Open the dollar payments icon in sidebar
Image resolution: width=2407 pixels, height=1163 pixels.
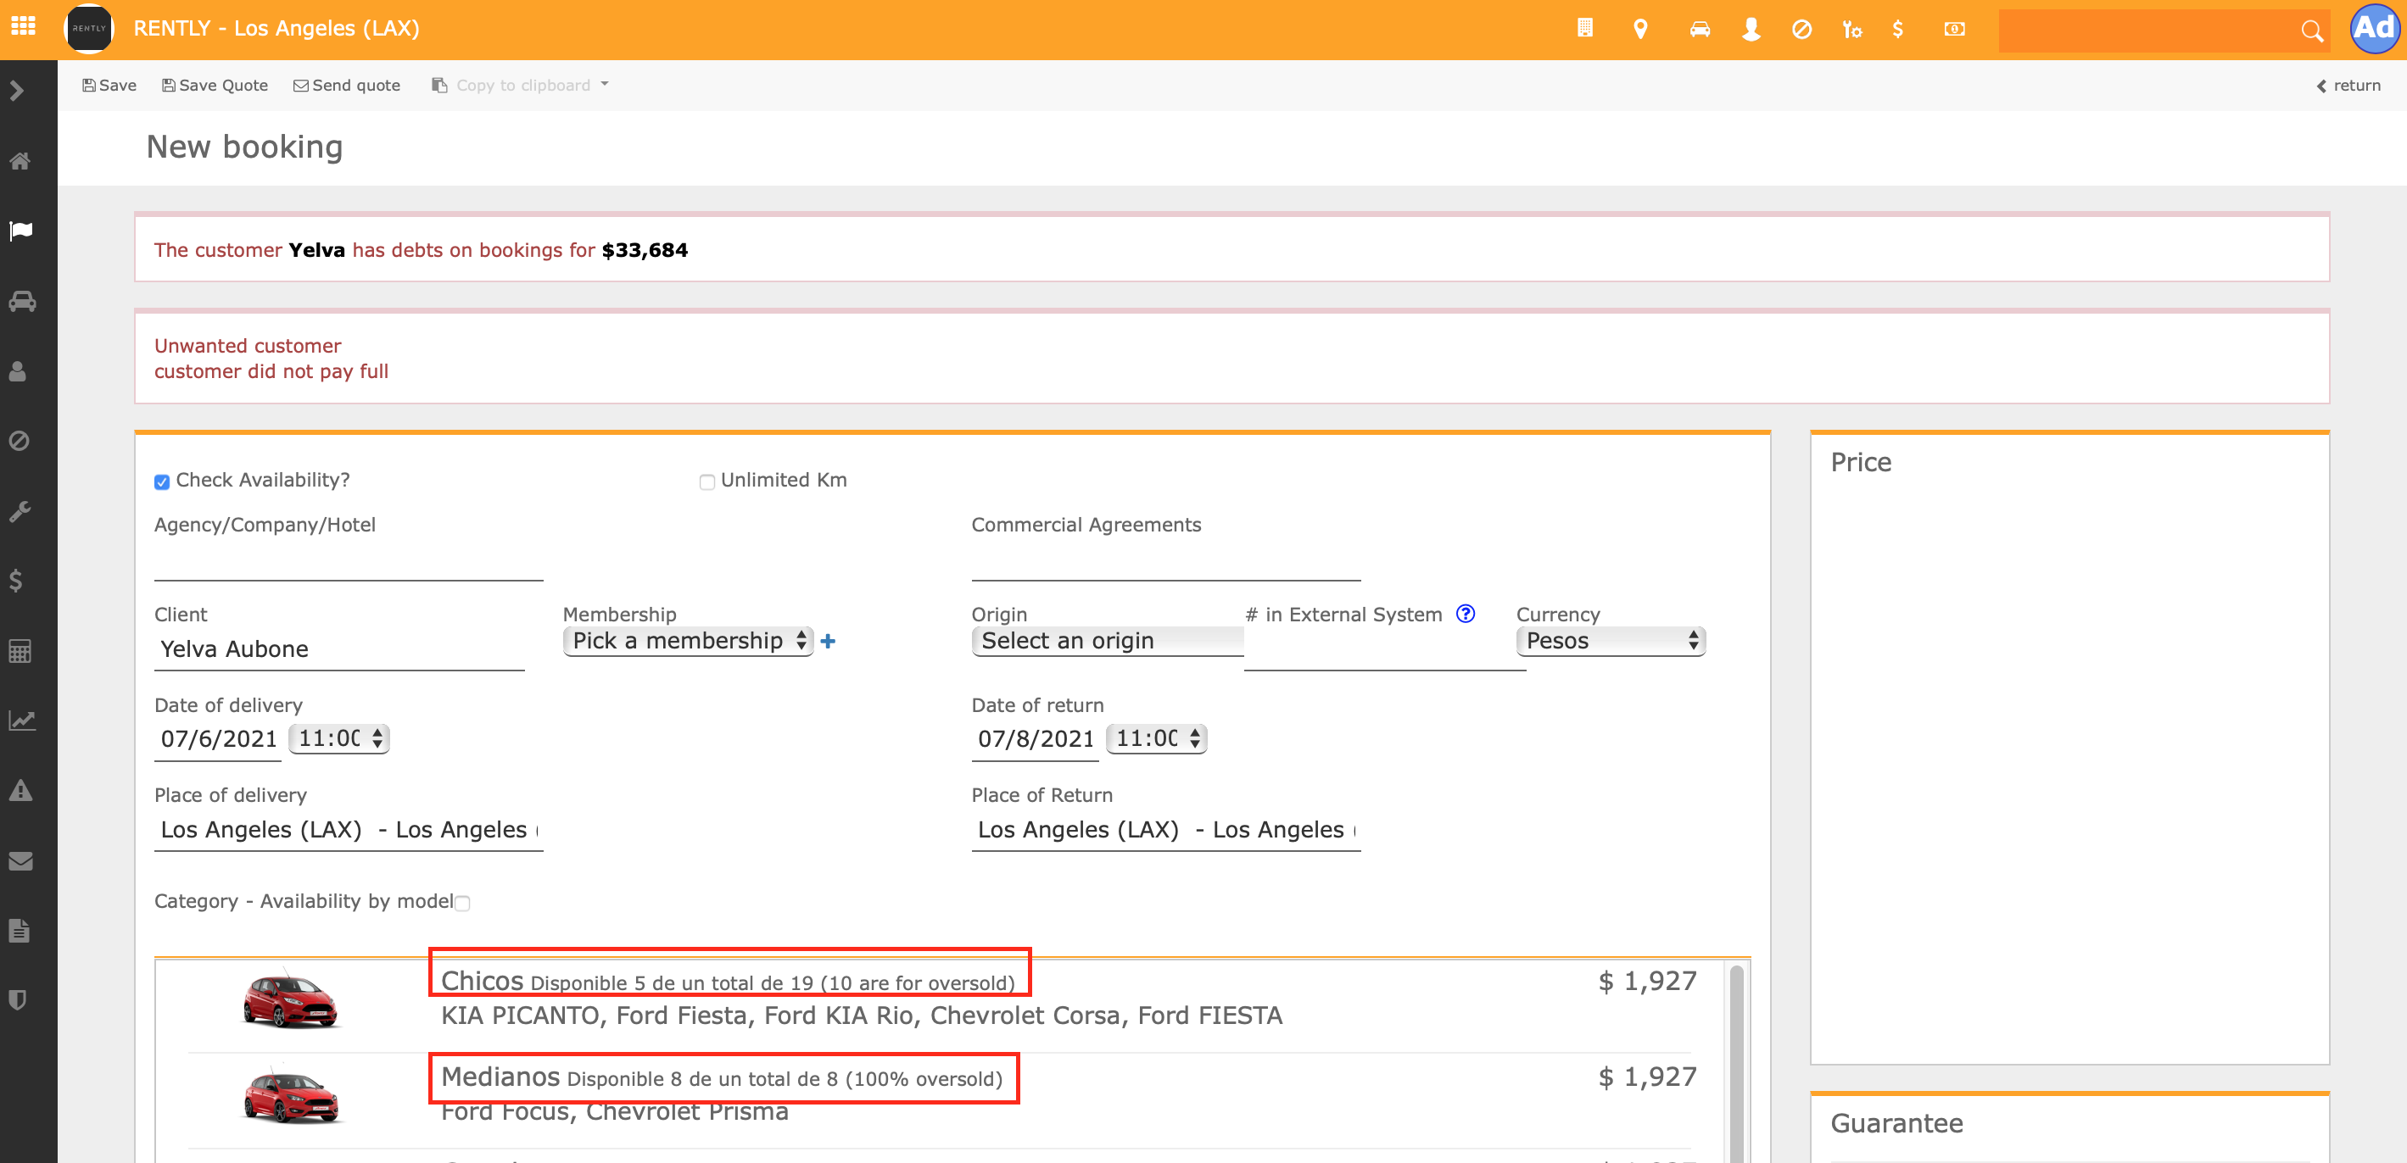[x=16, y=581]
